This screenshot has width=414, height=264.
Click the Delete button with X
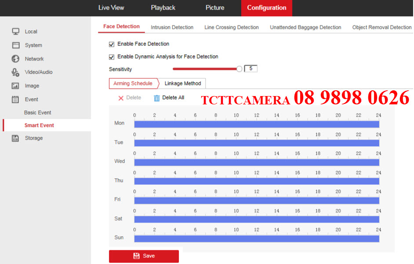pos(130,98)
